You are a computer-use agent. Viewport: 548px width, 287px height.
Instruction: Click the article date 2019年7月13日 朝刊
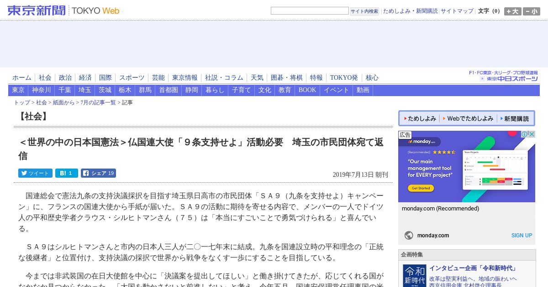click(360, 174)
